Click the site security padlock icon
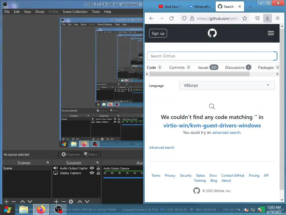The height and width of the screenshot is (215, 286). [x=192, y=18]
